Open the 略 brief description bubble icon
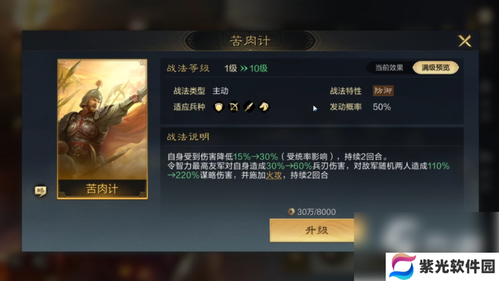This screenshot has height=281, width=499. (x=40, y=190)
